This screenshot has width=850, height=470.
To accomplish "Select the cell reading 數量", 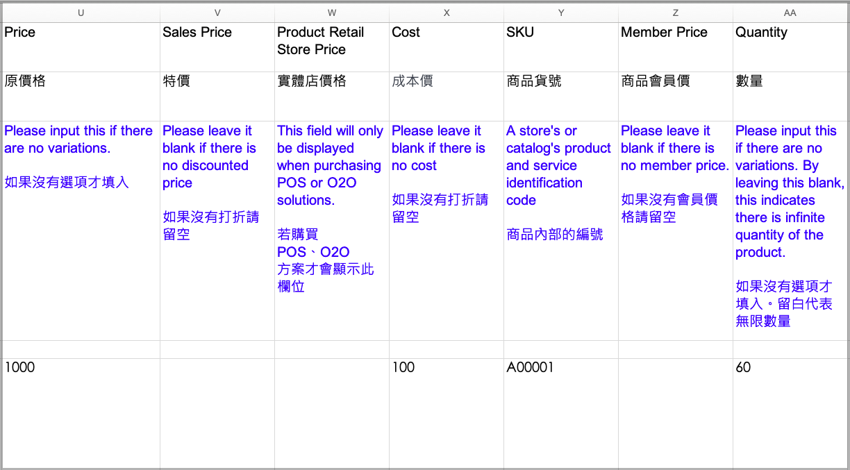I will 790,96.
